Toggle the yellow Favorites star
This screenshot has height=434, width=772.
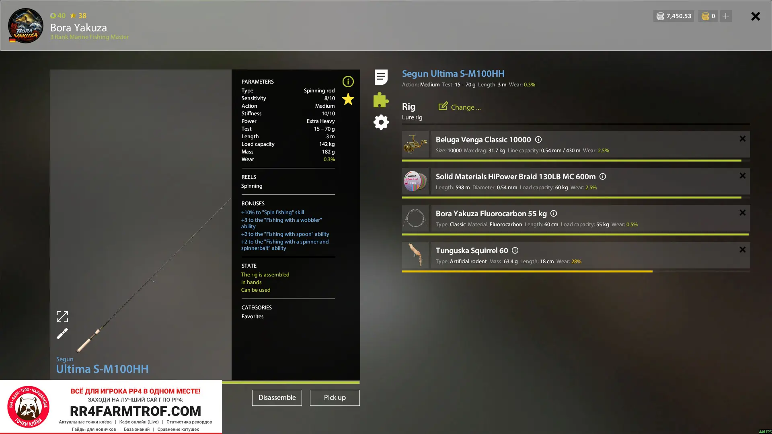click(348, 99)
